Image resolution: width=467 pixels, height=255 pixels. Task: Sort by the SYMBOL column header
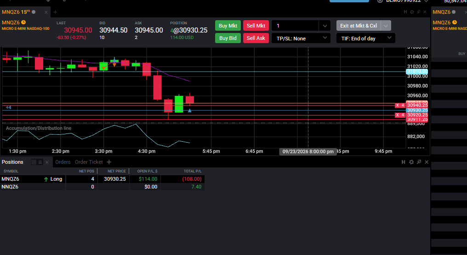point(11,171)
